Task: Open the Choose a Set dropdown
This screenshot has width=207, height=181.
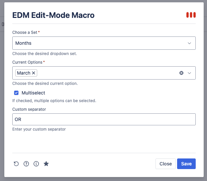Action: click(x=104, y=43)
